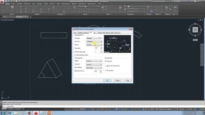The height and width of the screenshot is (115, 205).
Task: Switch to Layout1 tab at bottom
Action: (x=11, y=109)
